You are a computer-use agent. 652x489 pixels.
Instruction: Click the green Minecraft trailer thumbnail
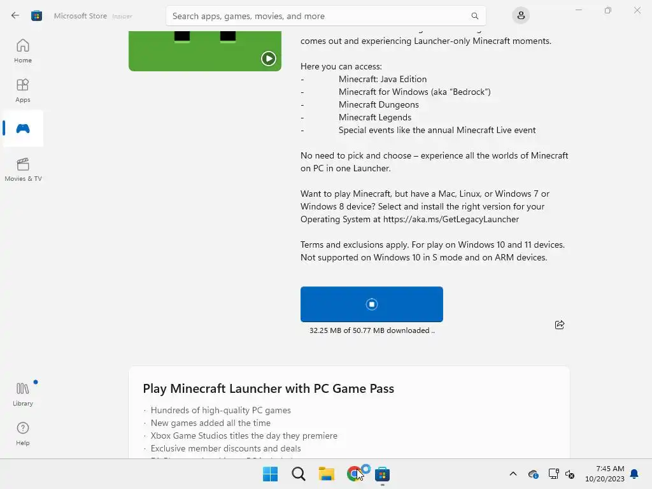(x=205, y=51)
